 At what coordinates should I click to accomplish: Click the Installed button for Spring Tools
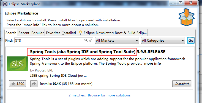pos(182,84)
